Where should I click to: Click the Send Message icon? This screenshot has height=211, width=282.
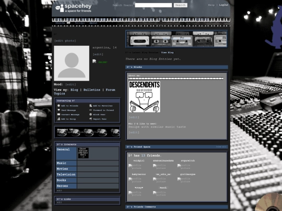pyautogui.click(x=58, y=110)
